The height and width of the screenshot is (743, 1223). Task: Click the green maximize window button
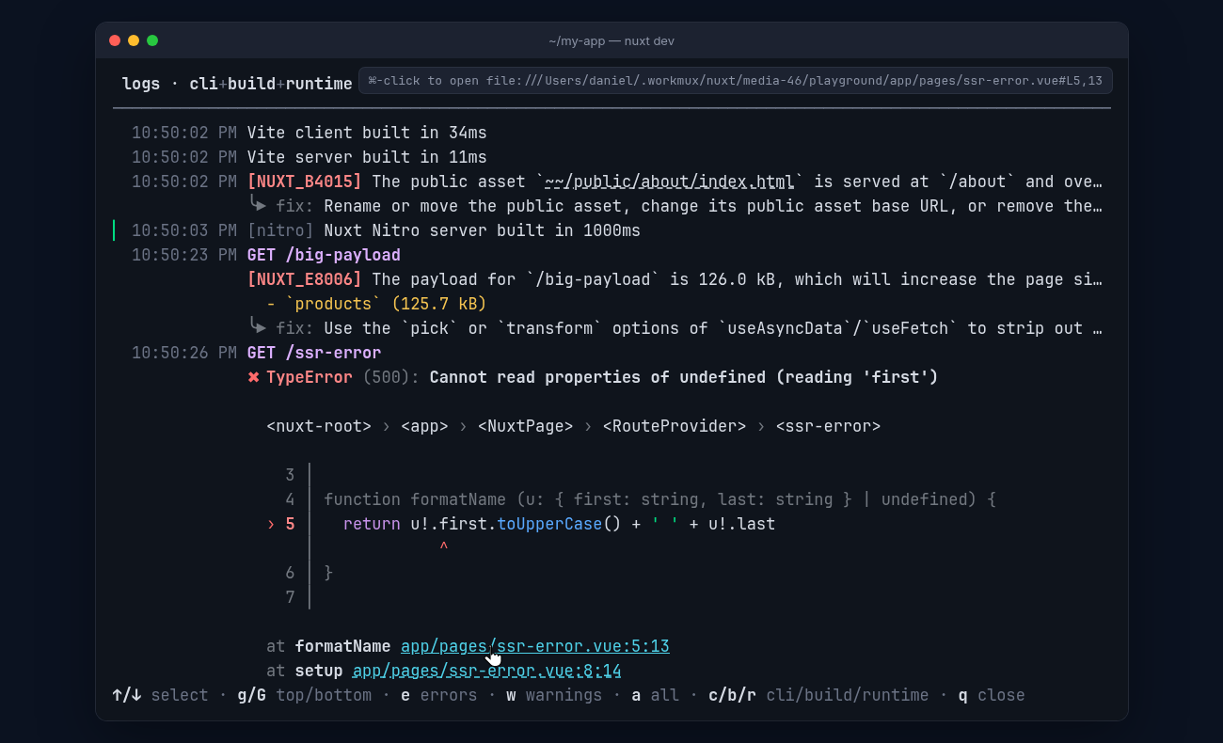152,40
